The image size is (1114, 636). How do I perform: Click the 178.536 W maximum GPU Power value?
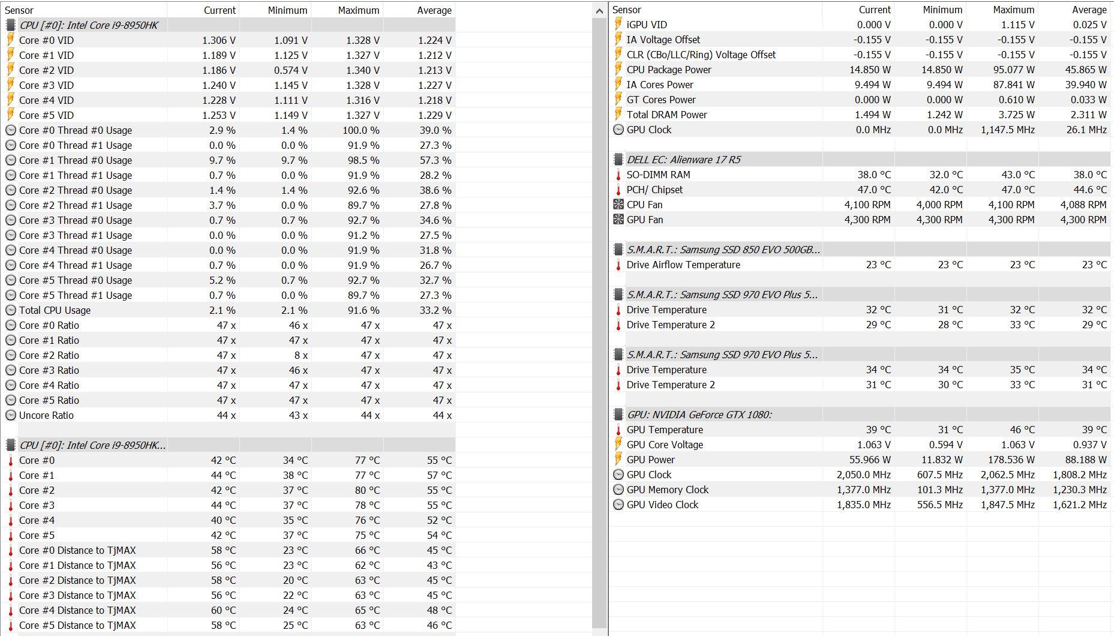pyautogui.click(x=1008, y=460)
